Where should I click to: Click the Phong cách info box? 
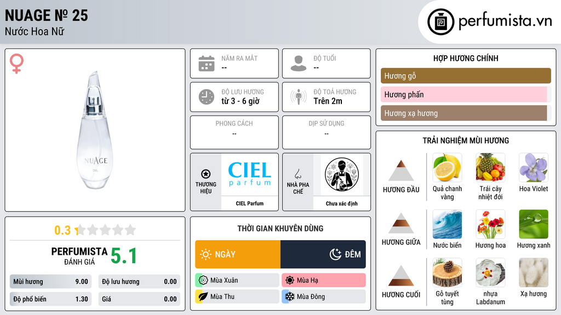(x=234, y=132)
